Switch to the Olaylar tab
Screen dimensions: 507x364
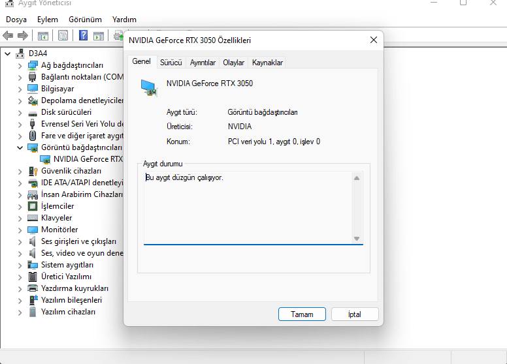click(233, 63)
